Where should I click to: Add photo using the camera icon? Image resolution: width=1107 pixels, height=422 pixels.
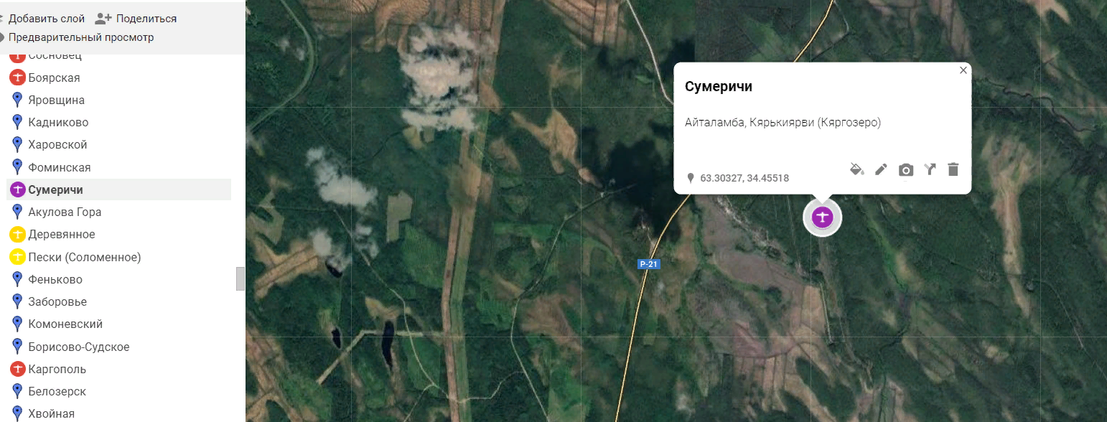click(906, 169)
